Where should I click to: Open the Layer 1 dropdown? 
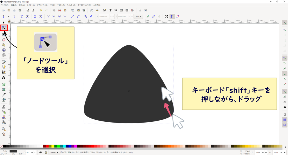click(54, 152)
